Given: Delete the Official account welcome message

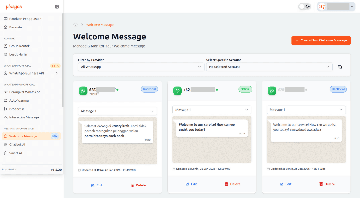Looking at the screenshot, I should pos(232,184).
